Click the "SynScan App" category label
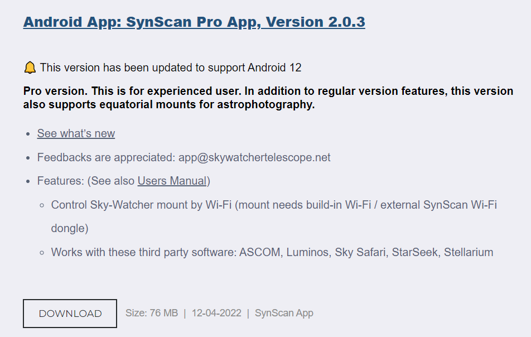The image size is (531, 337). click(x=284, y=313)
